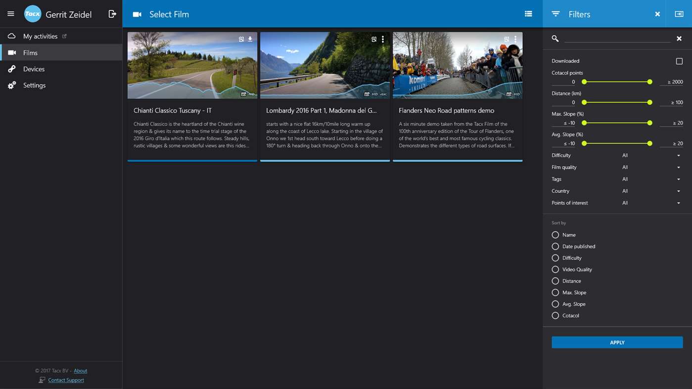Open My activities in sidebar
Image resolution: width=692 pixels, height=389 pixels.
[x=61, y=36]
